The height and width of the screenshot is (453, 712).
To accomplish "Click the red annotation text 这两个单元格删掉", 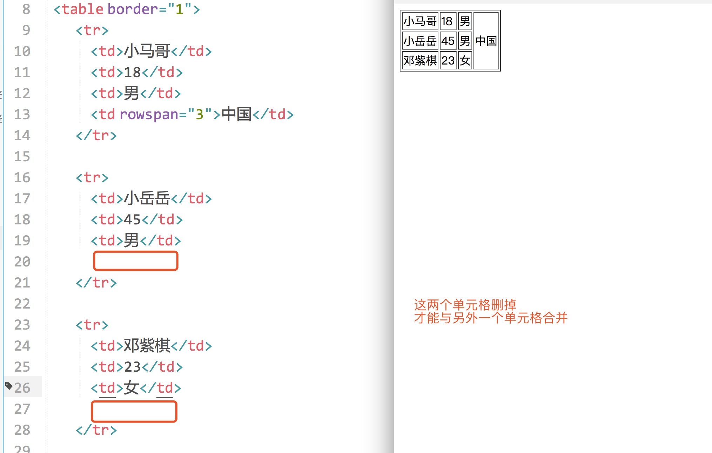I will click(465, 305).
